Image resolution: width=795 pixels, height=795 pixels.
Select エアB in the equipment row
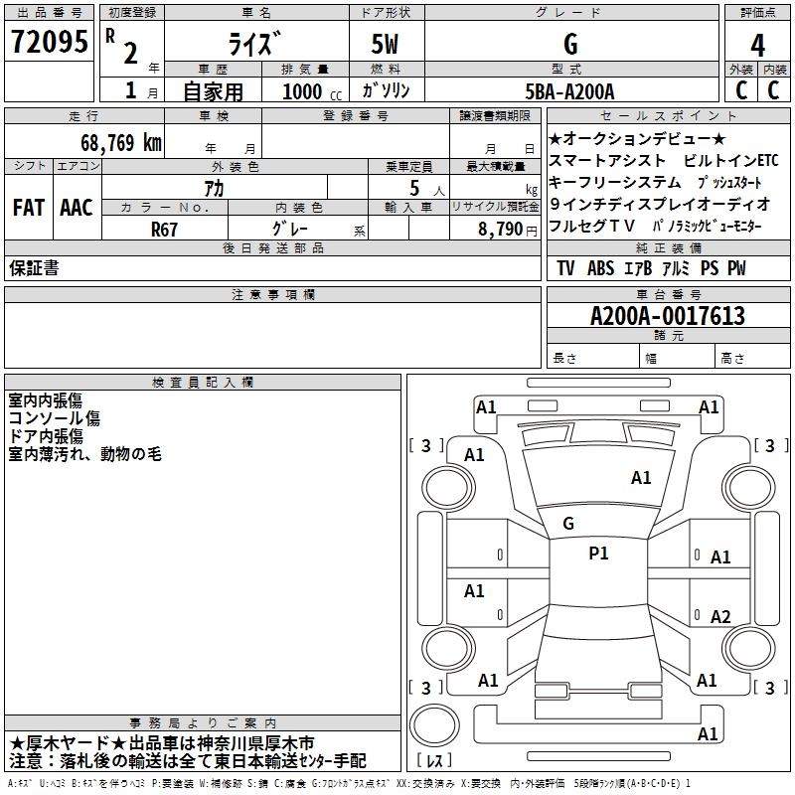pos(638,268)
